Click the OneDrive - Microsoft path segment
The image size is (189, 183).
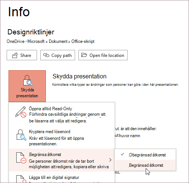[26, 41]
